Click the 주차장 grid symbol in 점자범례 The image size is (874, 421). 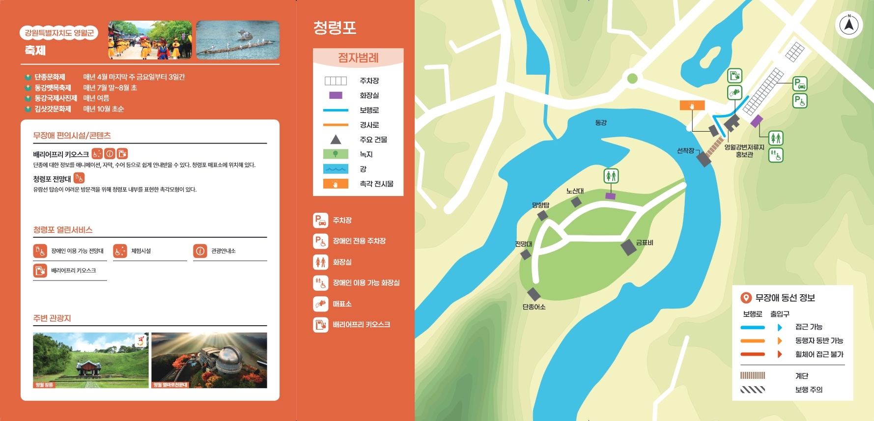(x=336, y=81)
